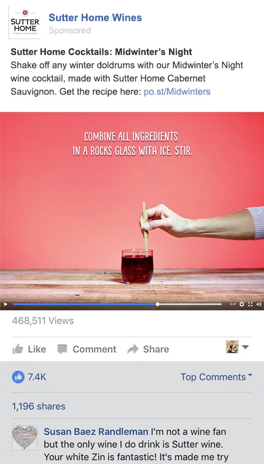Click the Comment speech bubble icon

pos(62,349)
